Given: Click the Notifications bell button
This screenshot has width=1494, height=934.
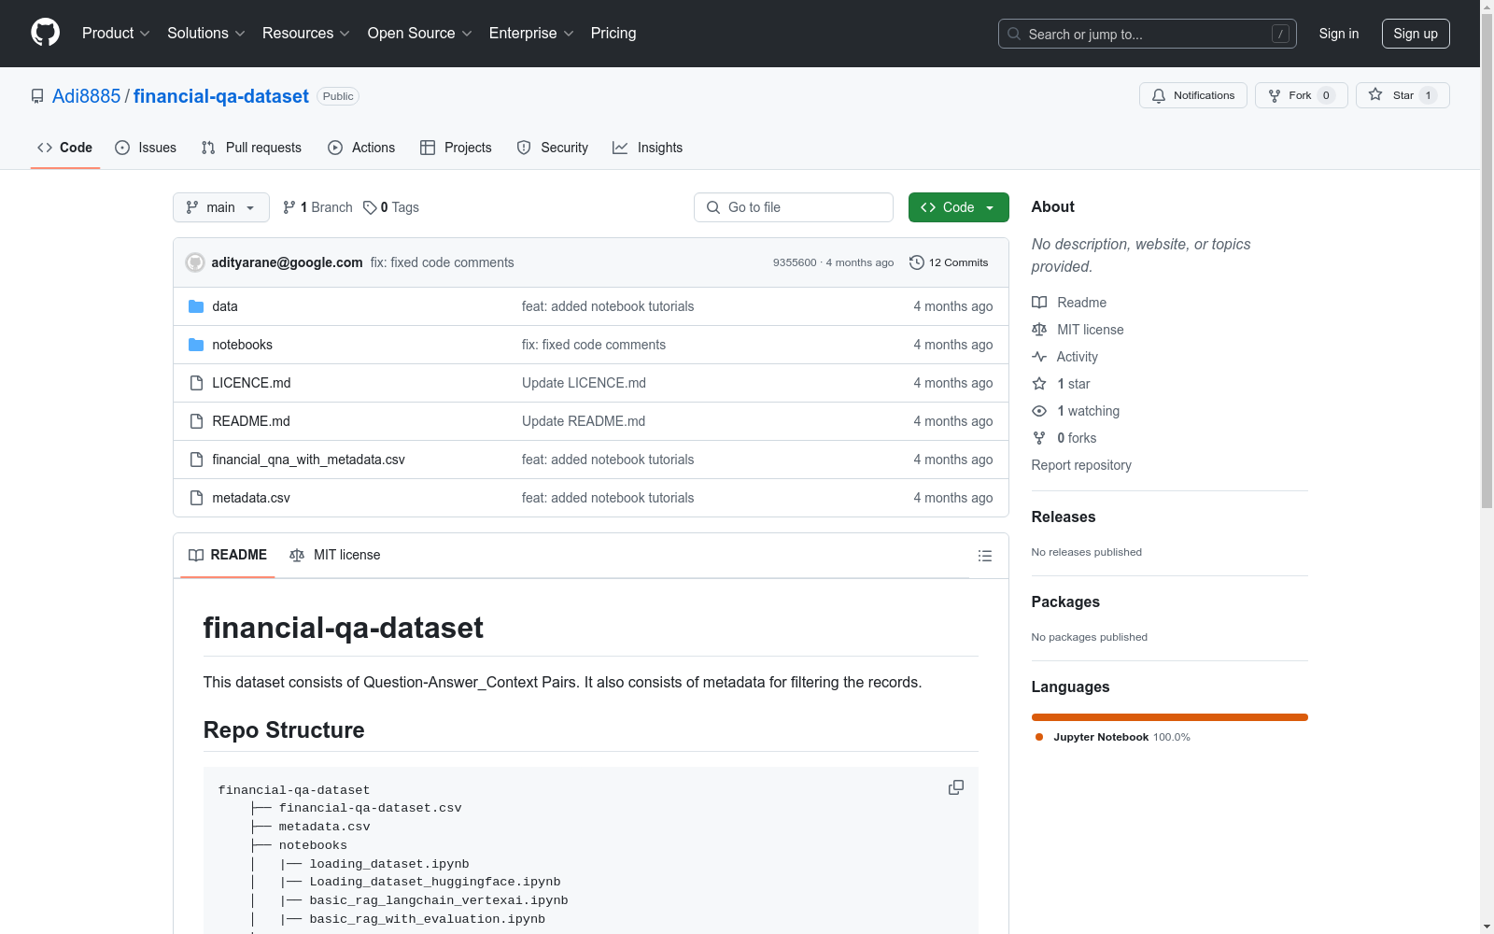Looking at the screenshot, I should click(x=1192, y=95).
